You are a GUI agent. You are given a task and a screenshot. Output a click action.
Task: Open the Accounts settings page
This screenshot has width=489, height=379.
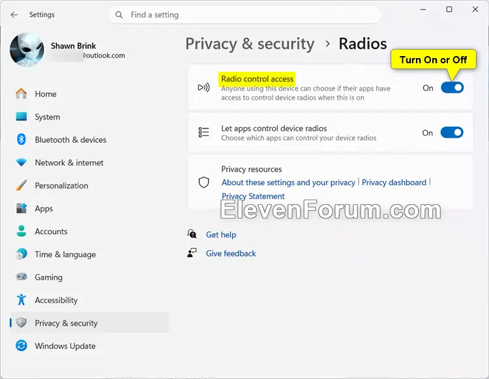pyautogui.click(x=89, y=232)
